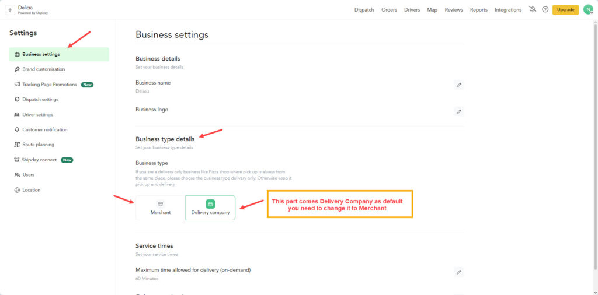598x295 pixels.
Task: Edit maximum delivery time pencil icon
Action: [x=459, y=272]
